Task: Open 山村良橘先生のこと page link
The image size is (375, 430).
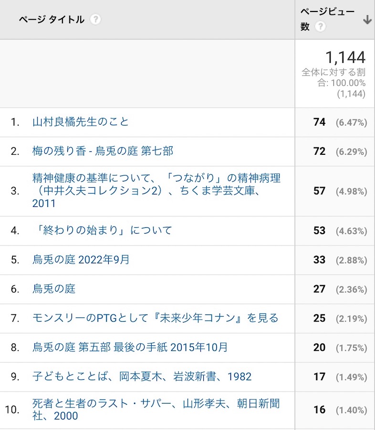Action: coord(81,122)
